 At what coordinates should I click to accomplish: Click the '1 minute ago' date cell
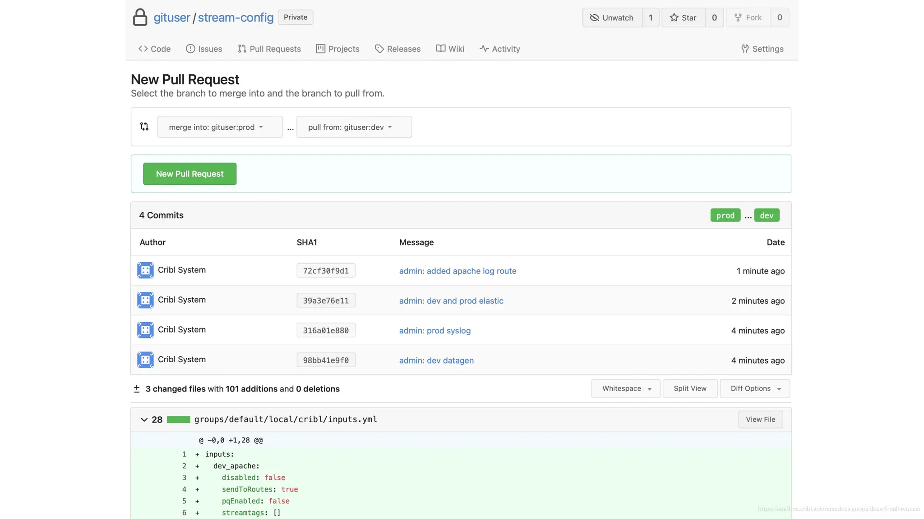pyautogui.click(x=760, y=271)
